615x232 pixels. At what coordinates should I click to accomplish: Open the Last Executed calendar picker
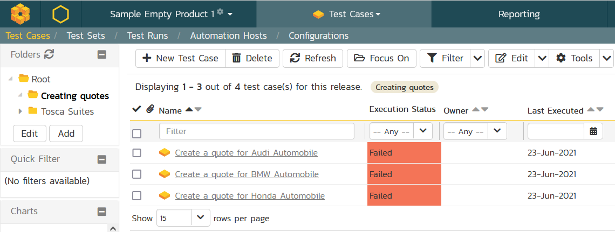(593, 131)
